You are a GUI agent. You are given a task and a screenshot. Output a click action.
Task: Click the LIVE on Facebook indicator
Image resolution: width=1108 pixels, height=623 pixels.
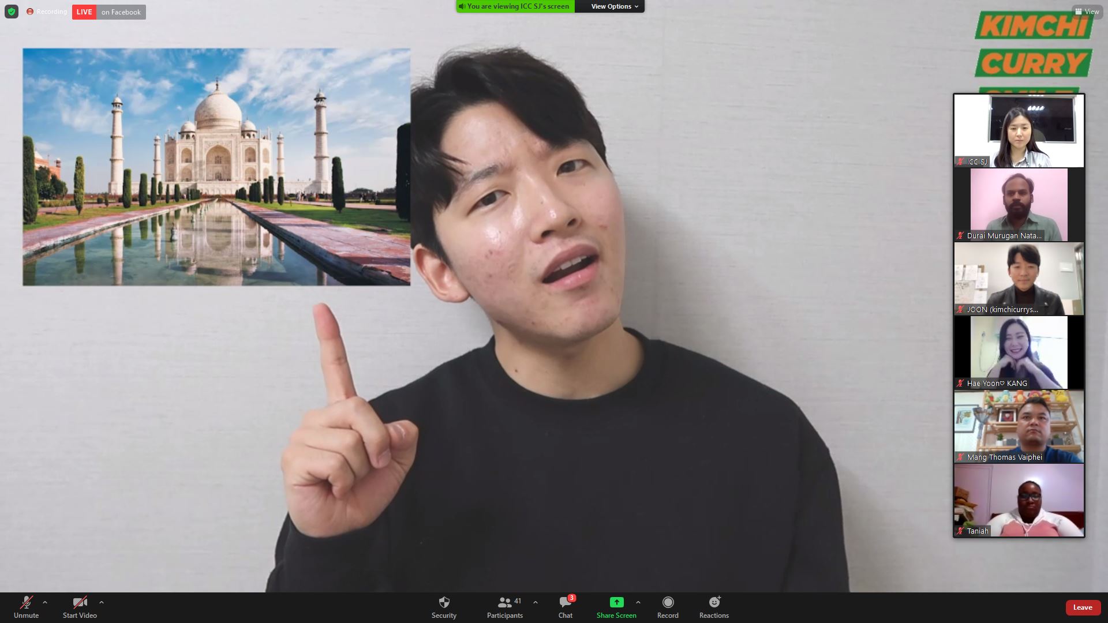[x=109, y=12]
